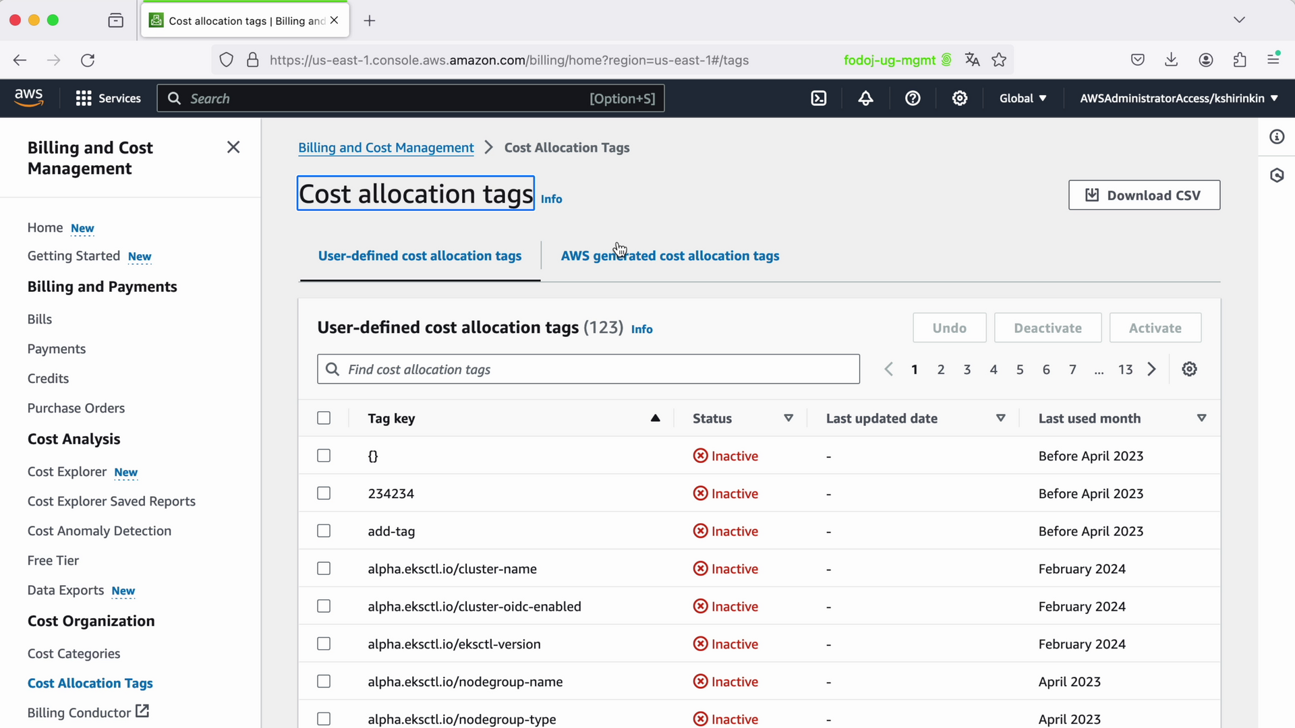1295x728 pixels.
Task: Open Billing Conductor external link
Action: [88, 712]
